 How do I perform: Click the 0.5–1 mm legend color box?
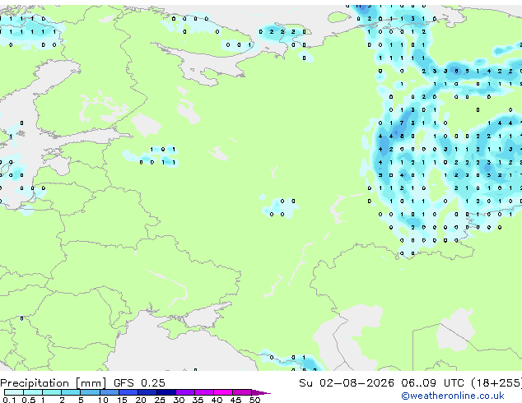tap(33, 392)
